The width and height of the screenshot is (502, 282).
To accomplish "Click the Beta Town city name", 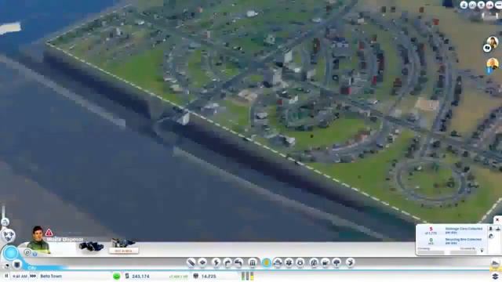I will coord(51,276).
